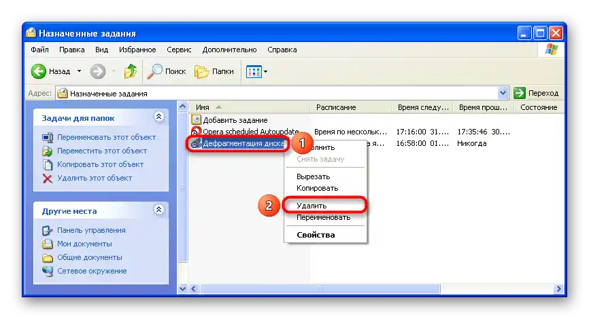
Task: Click the Добавить задание wizard icon
Action: tap(196, 119)
